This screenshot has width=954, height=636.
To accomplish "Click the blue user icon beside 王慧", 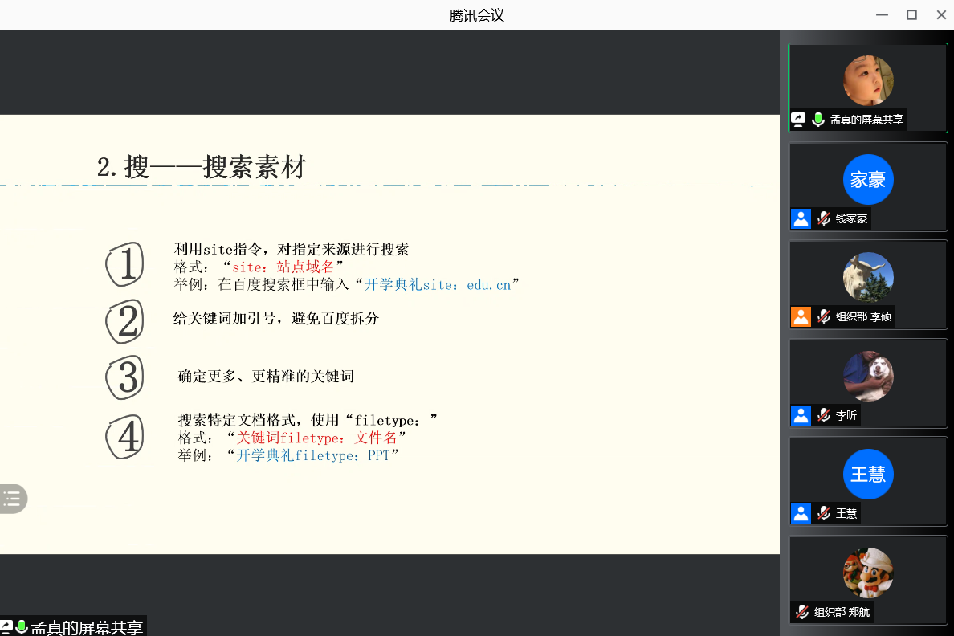I will (801, 513).
